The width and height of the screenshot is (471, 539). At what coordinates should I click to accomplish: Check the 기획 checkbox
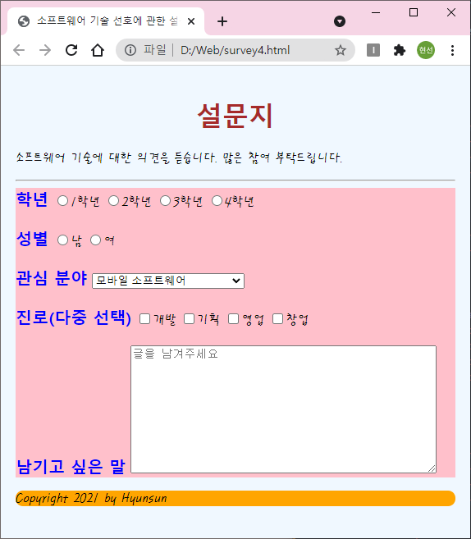click(x=189, y=318)
